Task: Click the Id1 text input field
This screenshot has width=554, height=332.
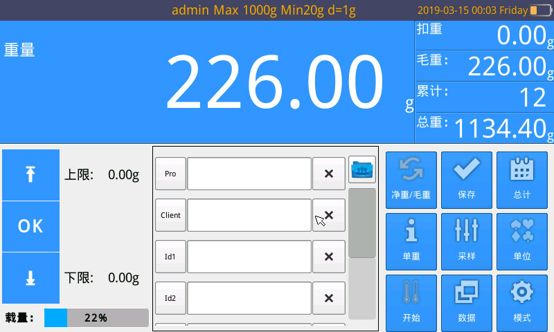Action: [249, 257]
